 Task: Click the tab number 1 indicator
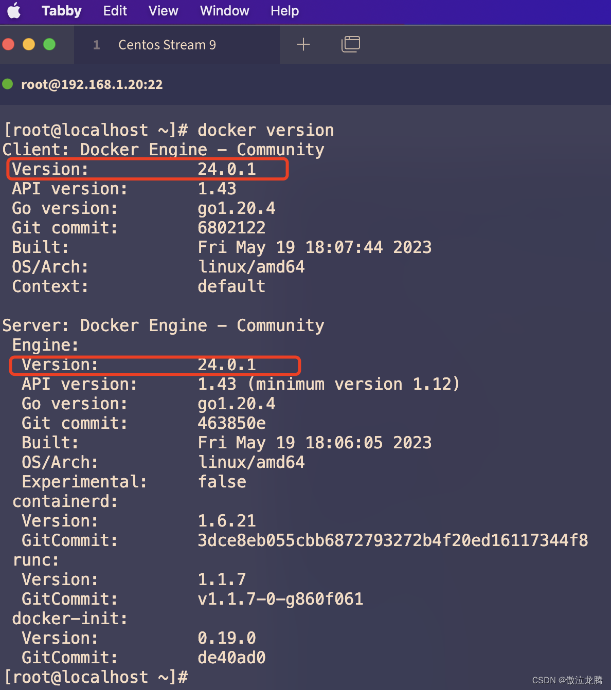coord(96,45)
